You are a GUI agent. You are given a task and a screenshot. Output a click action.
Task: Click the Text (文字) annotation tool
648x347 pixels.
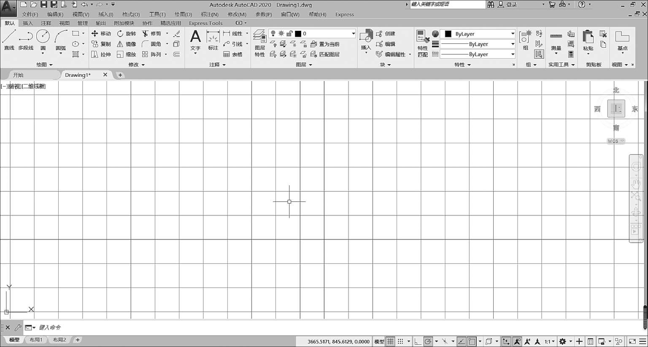[x=195, y=41]
